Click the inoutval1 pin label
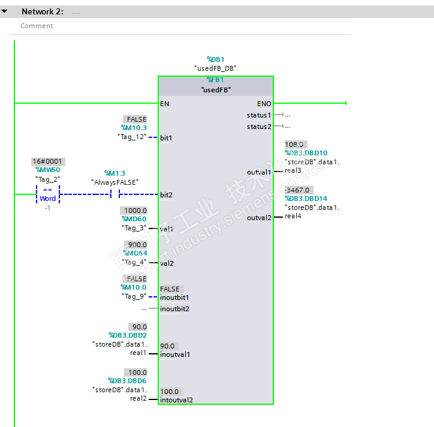 coord(175,354)
